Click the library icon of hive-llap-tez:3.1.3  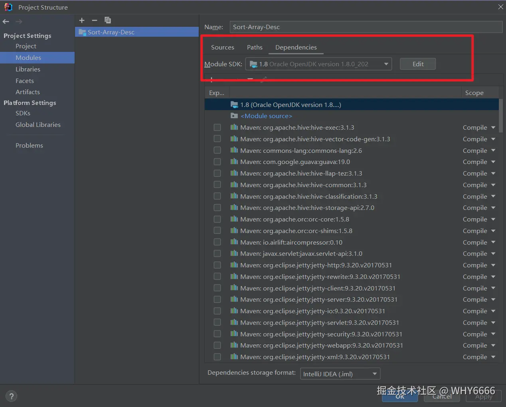click(x=234, y=173)
